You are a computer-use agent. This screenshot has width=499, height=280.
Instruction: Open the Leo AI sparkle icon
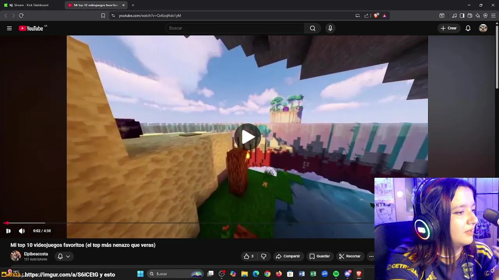tap(478, 16)
